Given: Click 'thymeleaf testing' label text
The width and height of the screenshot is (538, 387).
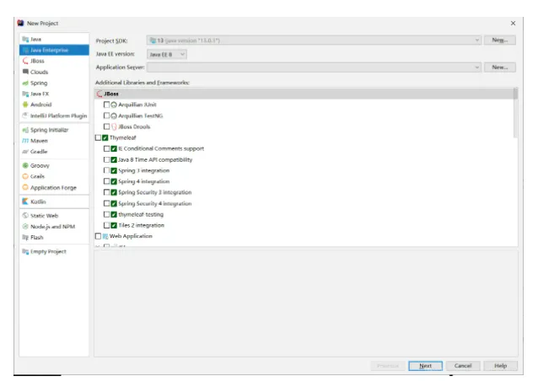Looking at the screenshot, I should click(x=141, y=214).
